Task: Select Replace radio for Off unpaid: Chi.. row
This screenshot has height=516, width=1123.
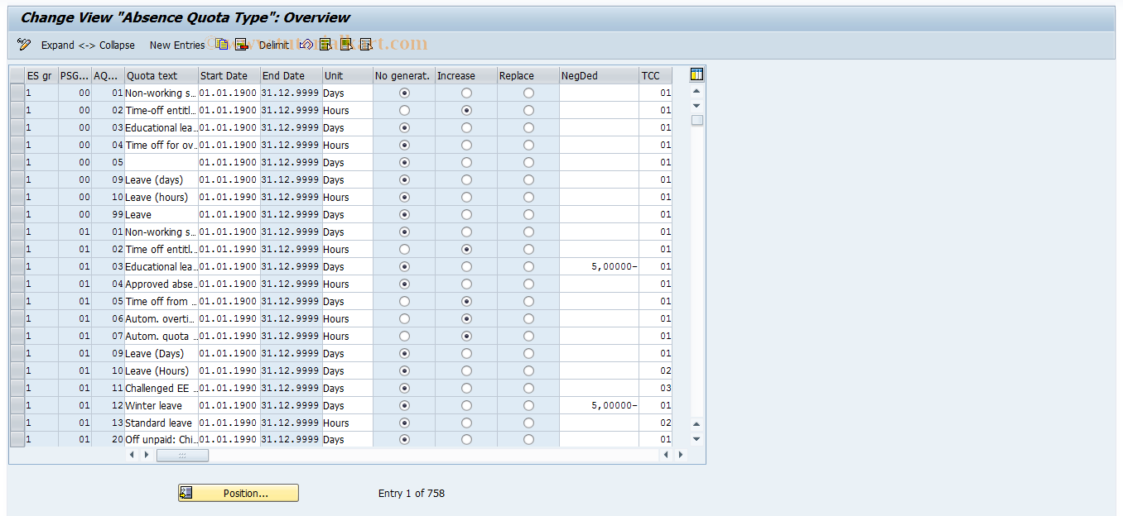Action: click(529, 440)
